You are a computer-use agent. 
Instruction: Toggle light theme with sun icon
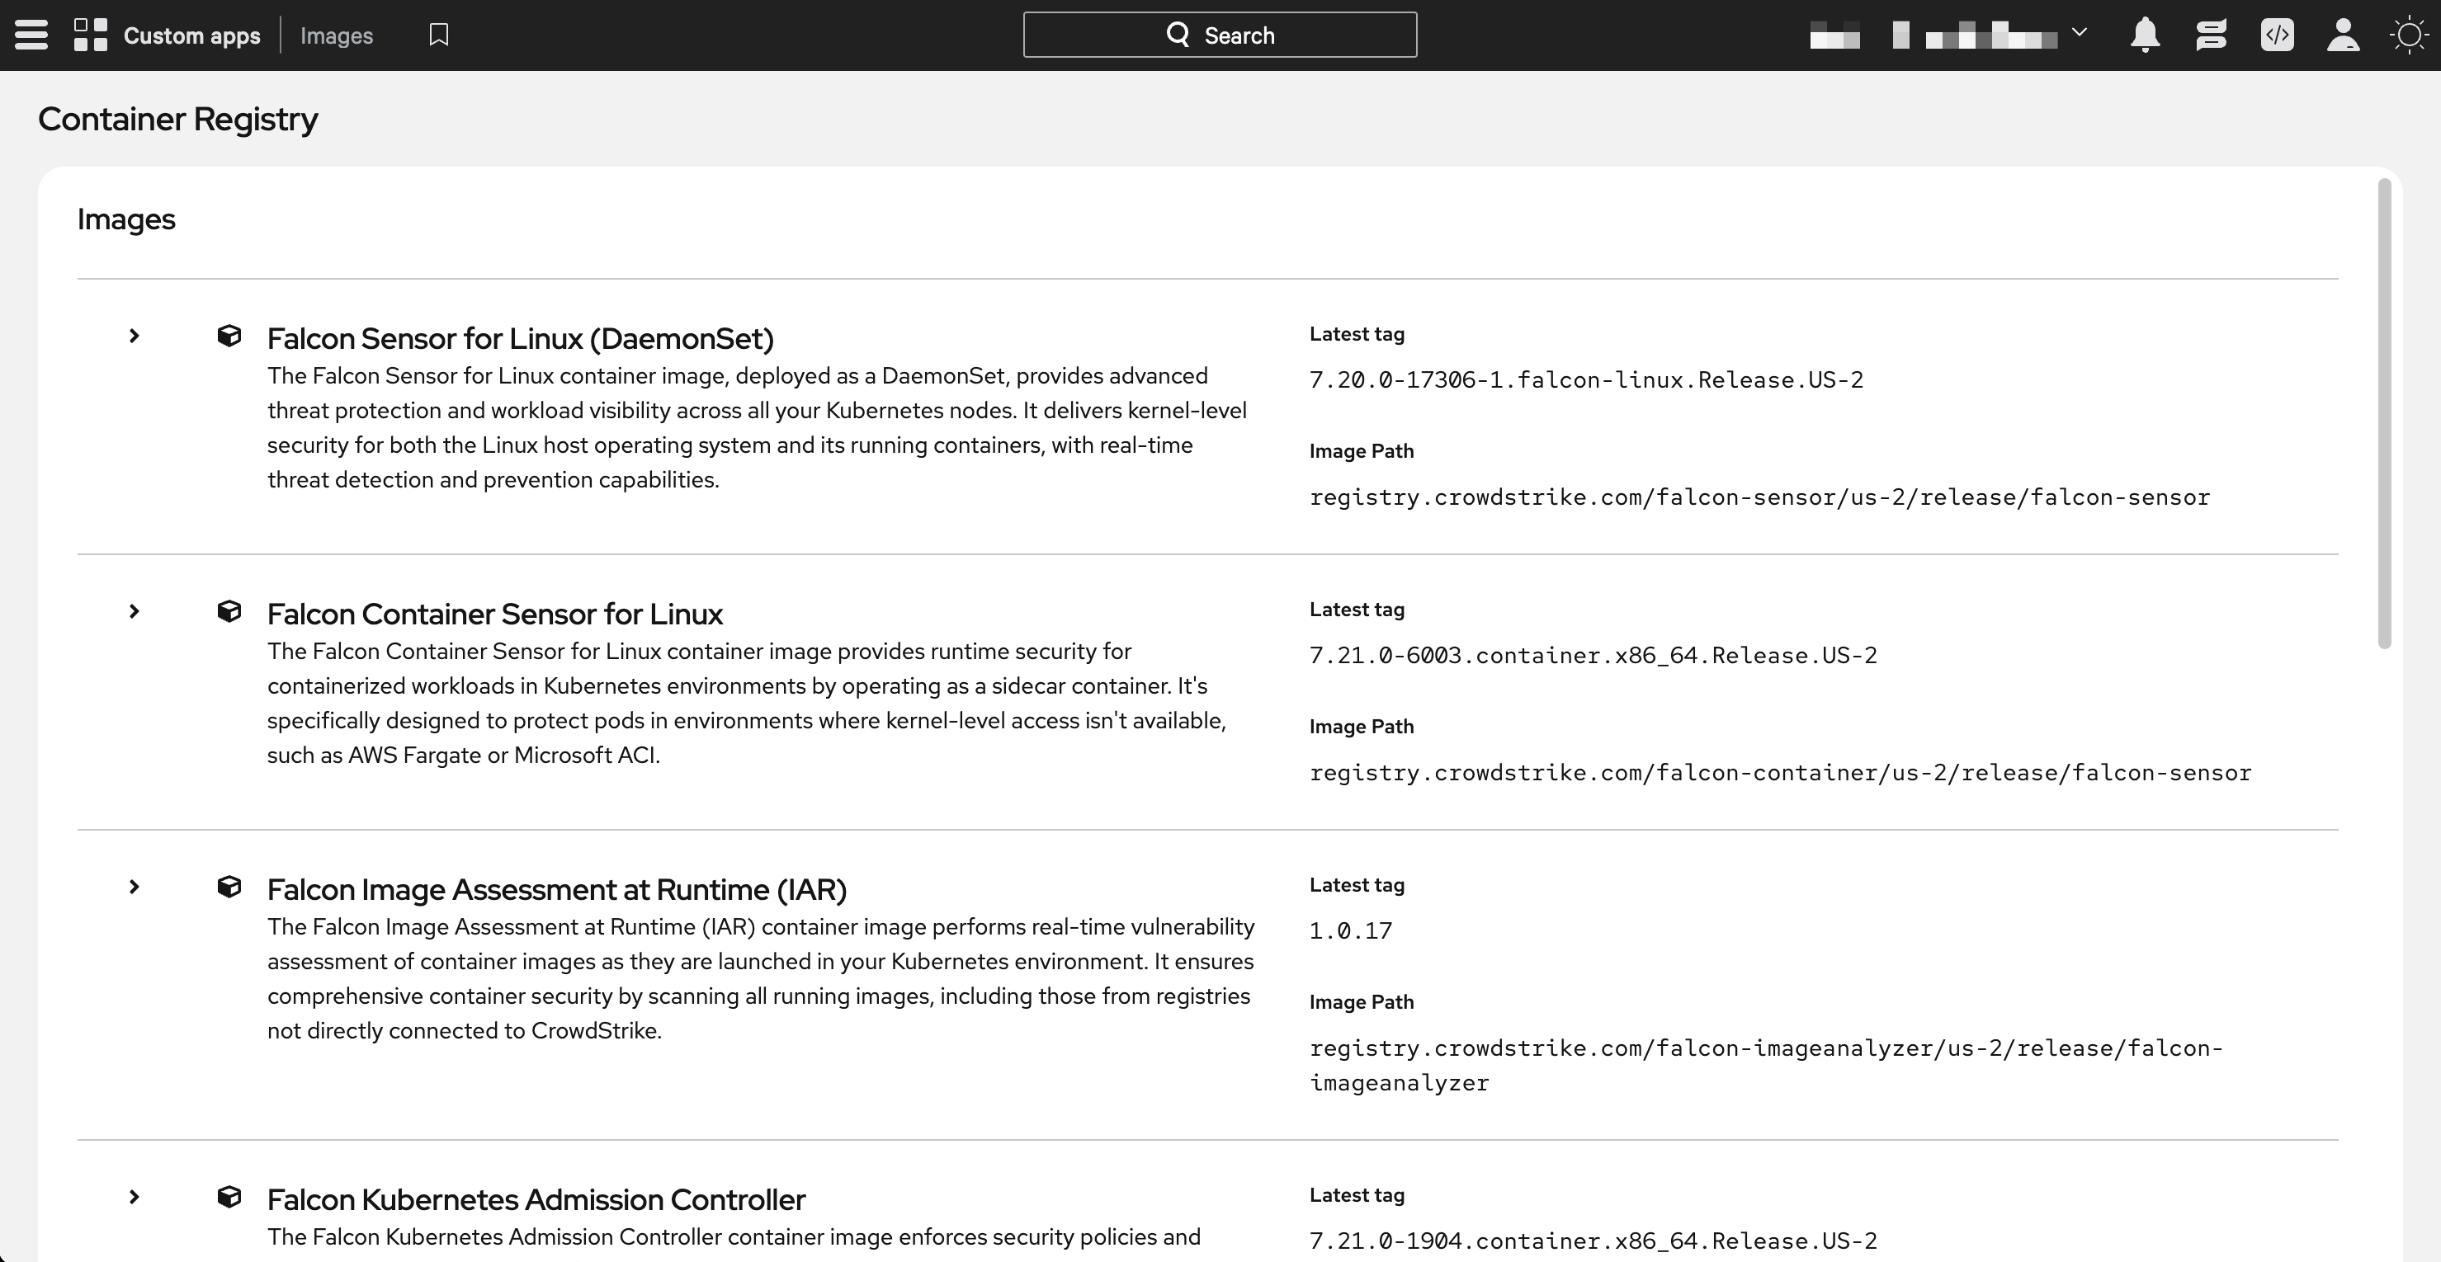point(2409,35)
